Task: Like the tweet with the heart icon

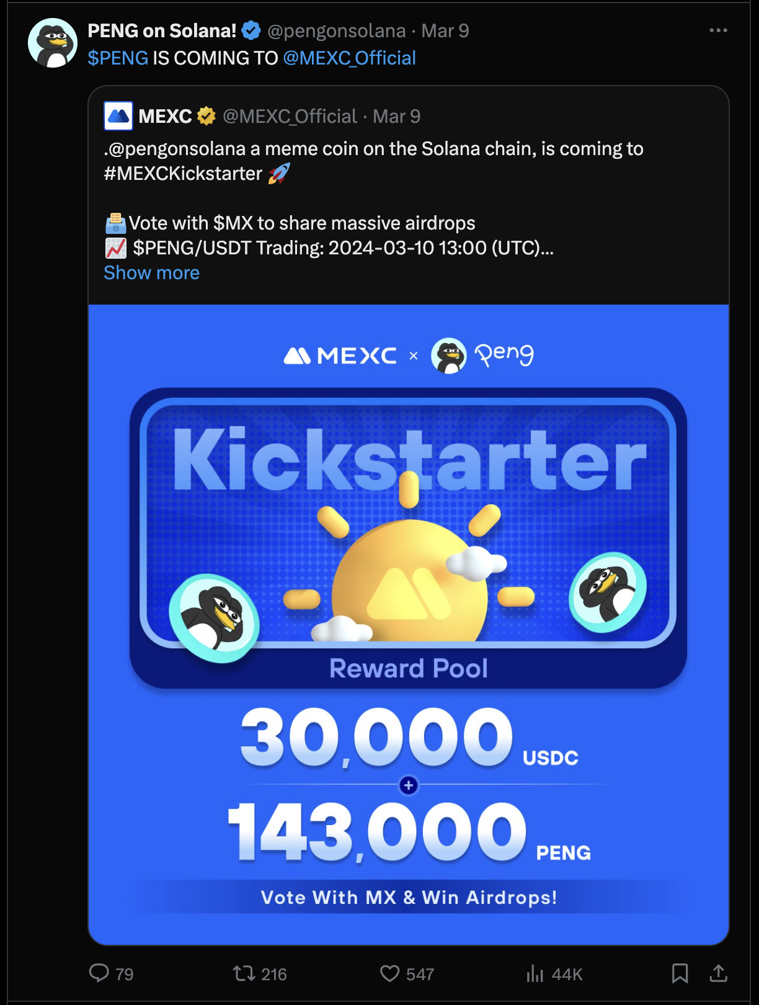Action: click(x=389, y=973)
